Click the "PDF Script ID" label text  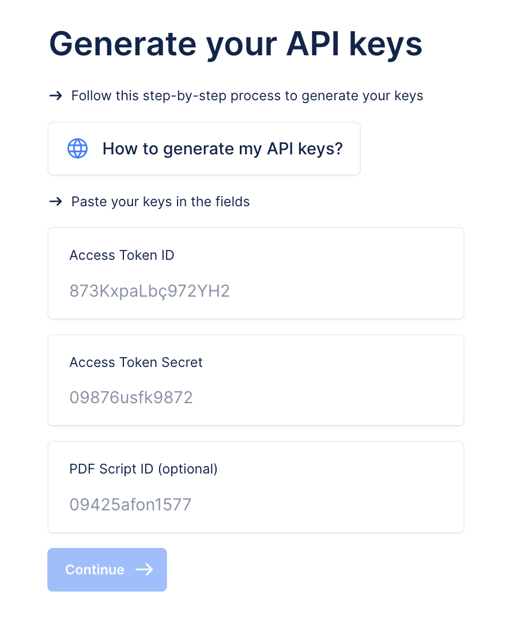[111, 469]
